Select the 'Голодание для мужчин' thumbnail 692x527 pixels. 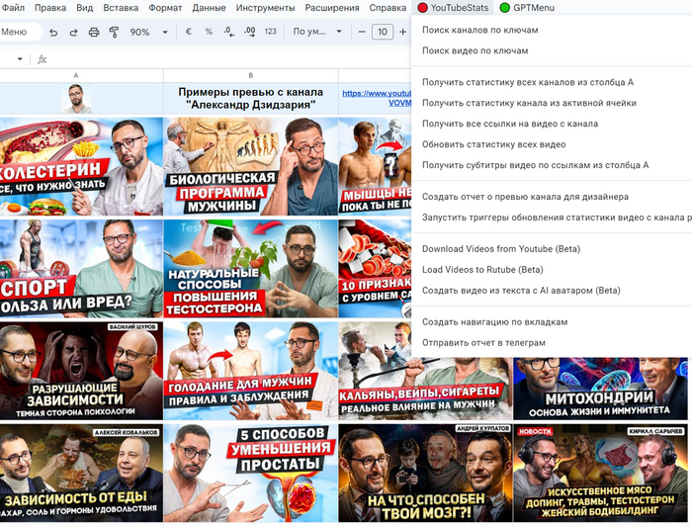tap(251, 371)
